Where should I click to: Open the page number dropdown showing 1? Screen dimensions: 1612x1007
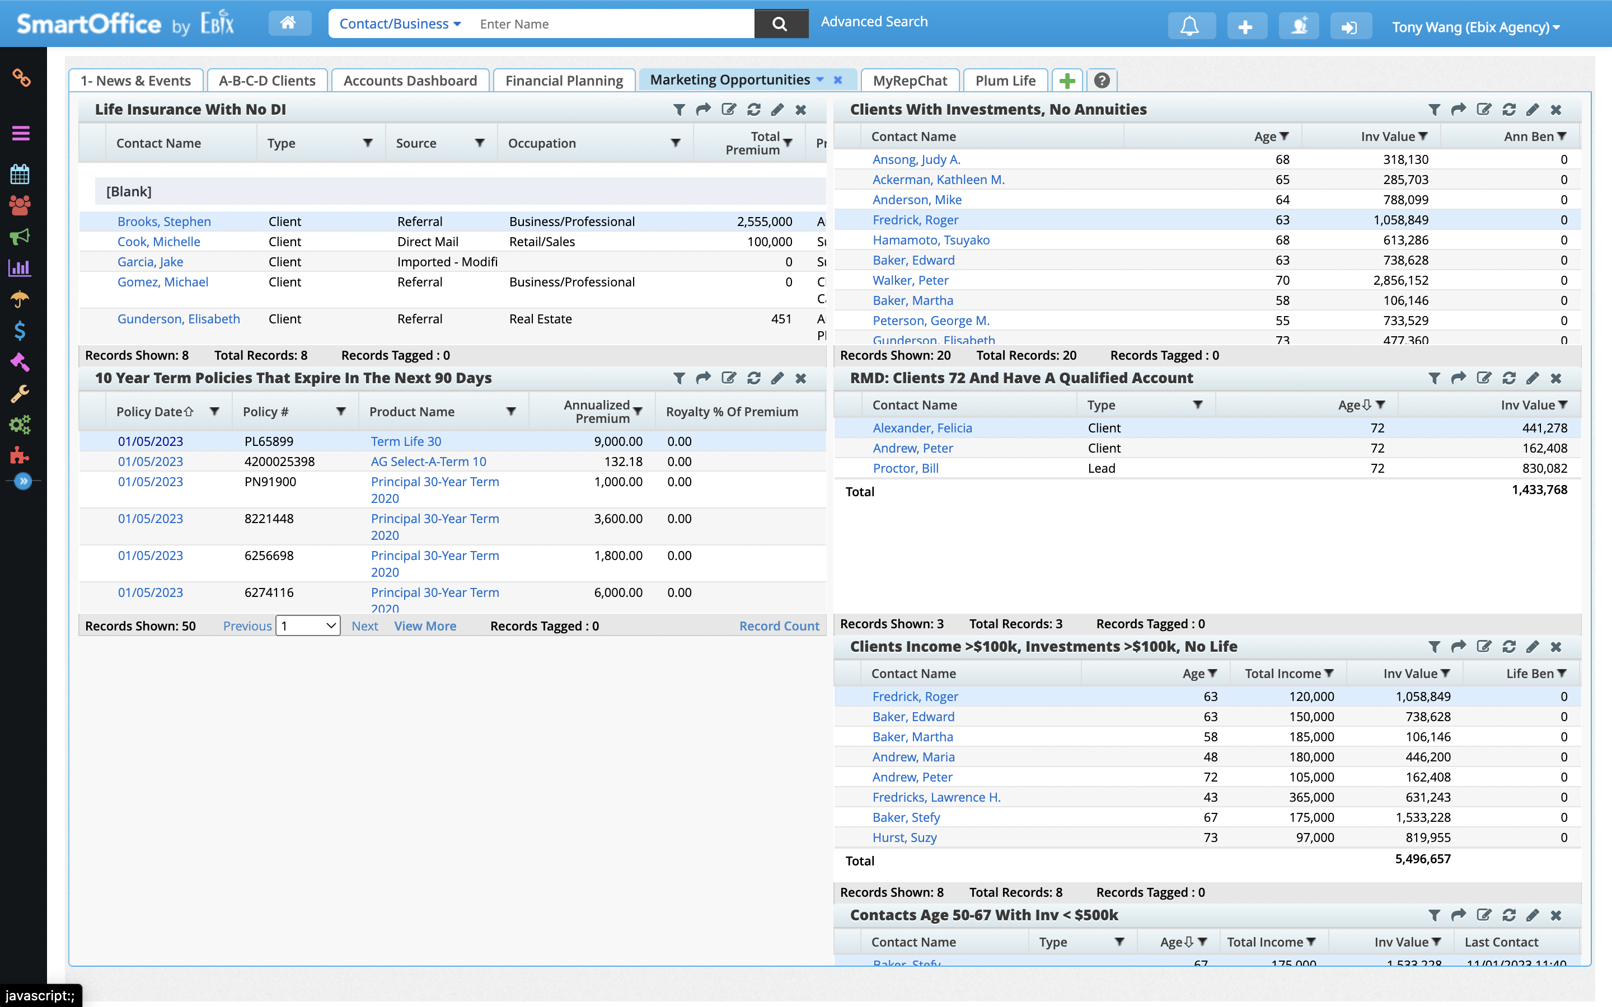(307, 625)
